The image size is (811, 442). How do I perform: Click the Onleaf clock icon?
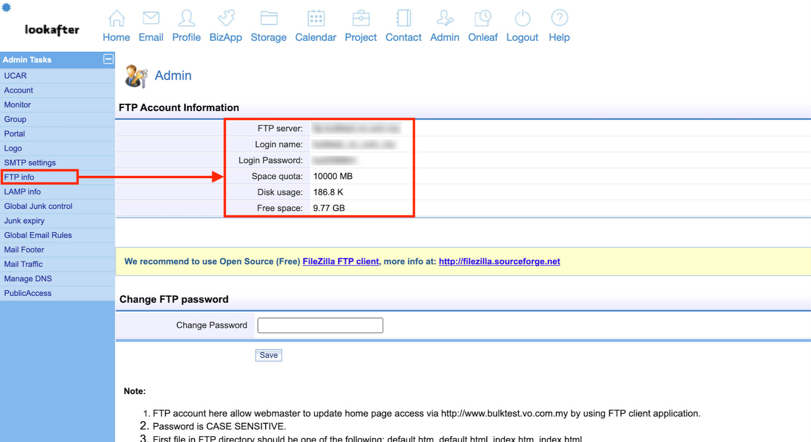(483, 18)
